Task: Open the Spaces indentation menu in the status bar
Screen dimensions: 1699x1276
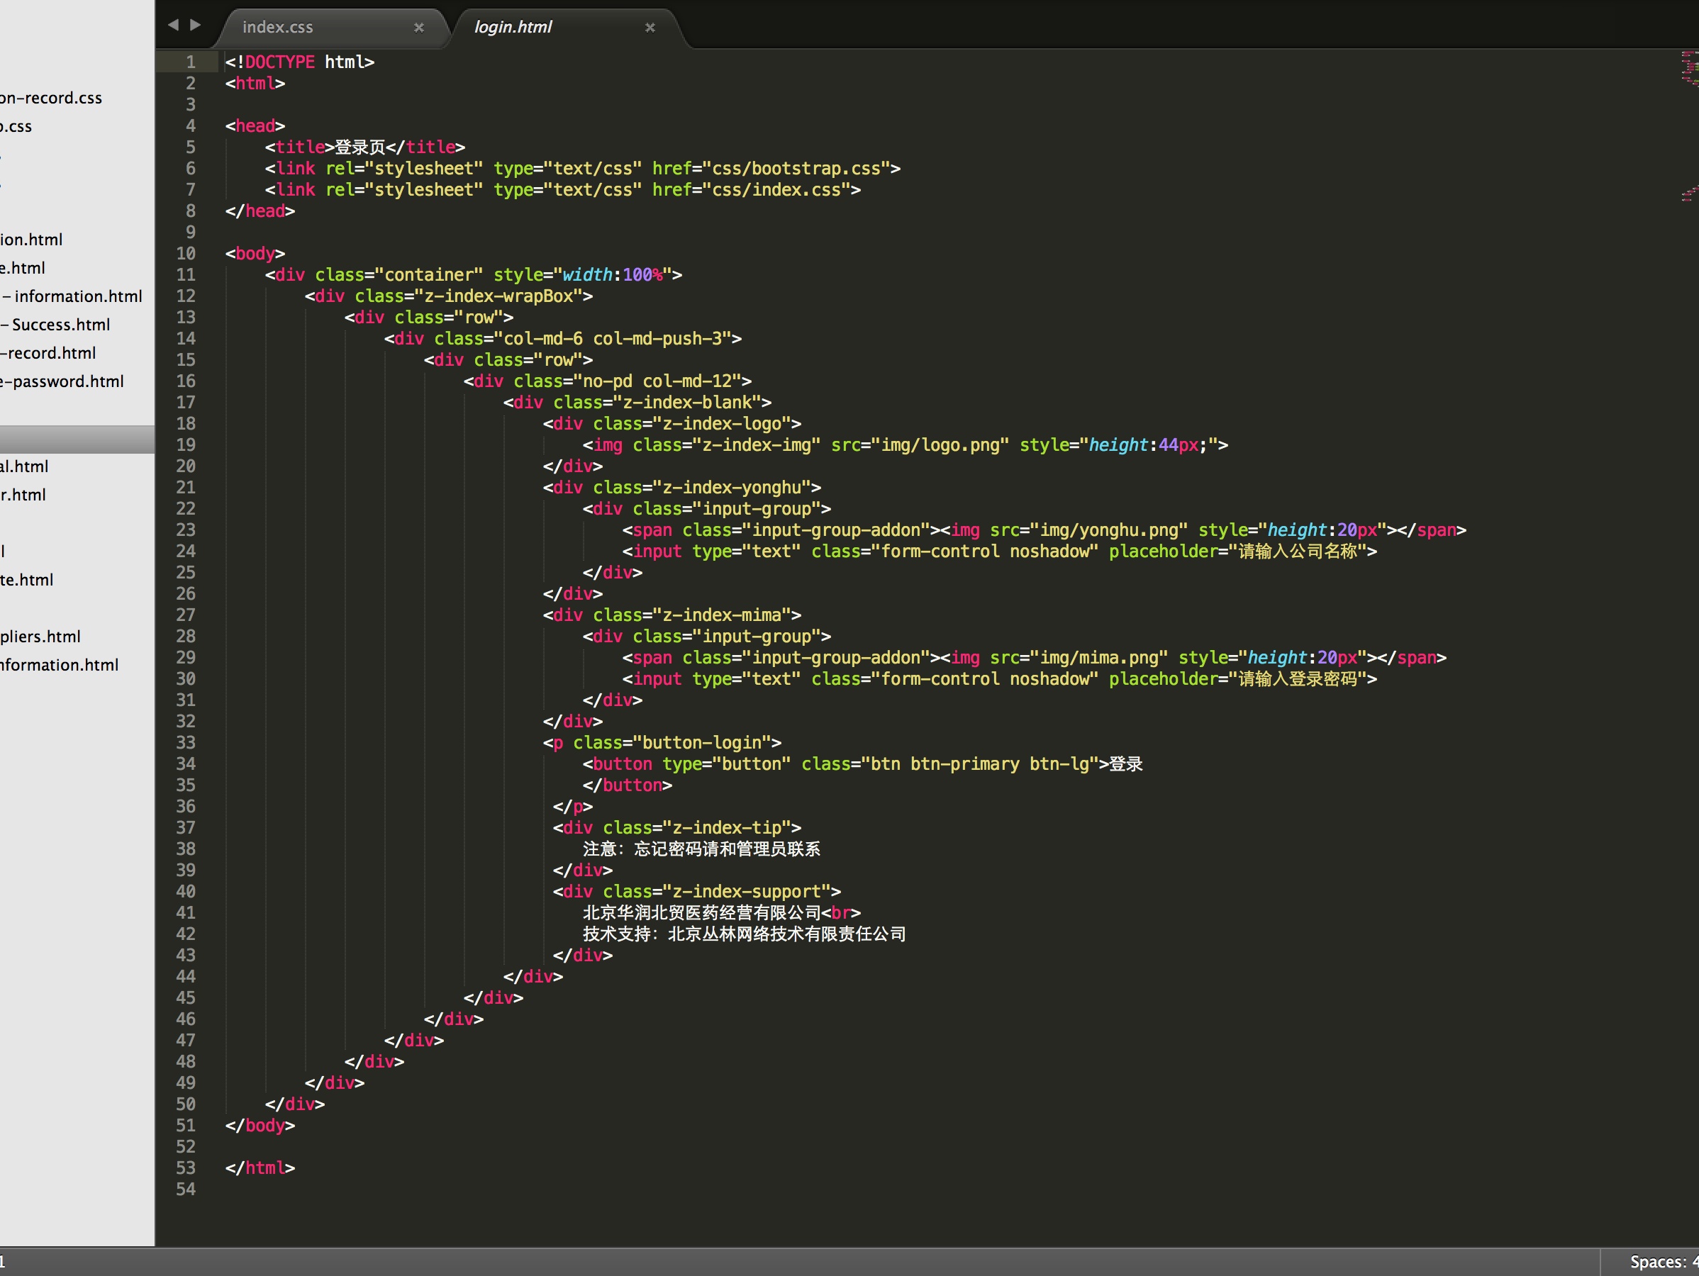Action: (x=1663, y=1261)
